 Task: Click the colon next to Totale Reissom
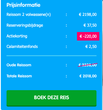tap(66, 76)
